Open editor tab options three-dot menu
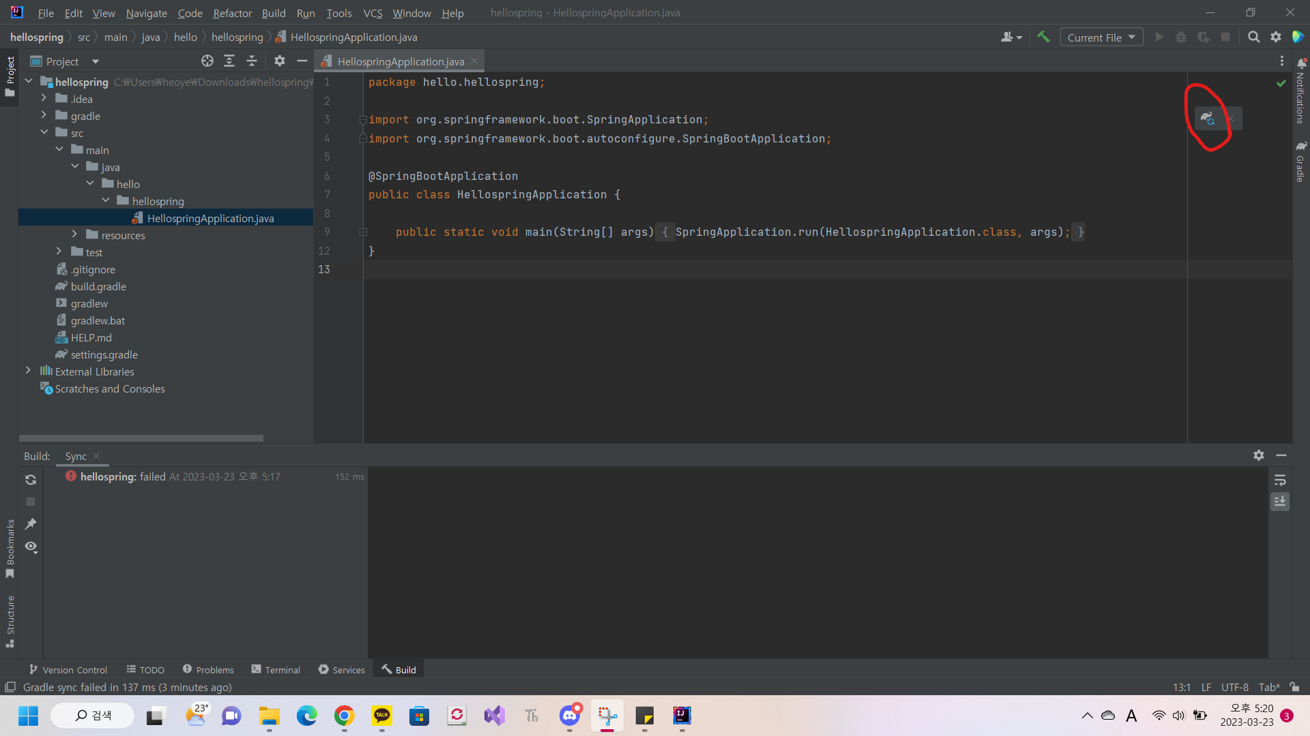This screenshot has height=736, width=1310. pos(1282,61)
